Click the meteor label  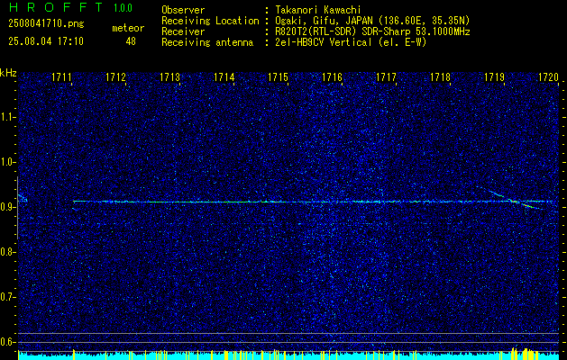tap(128, 28)
